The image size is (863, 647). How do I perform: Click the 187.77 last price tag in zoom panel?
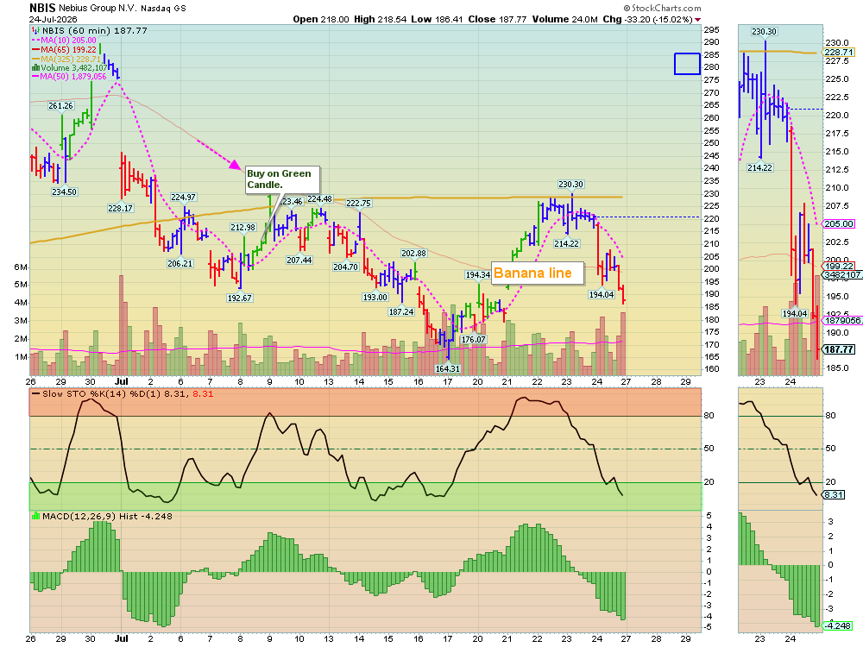click(x=838, y=349)
